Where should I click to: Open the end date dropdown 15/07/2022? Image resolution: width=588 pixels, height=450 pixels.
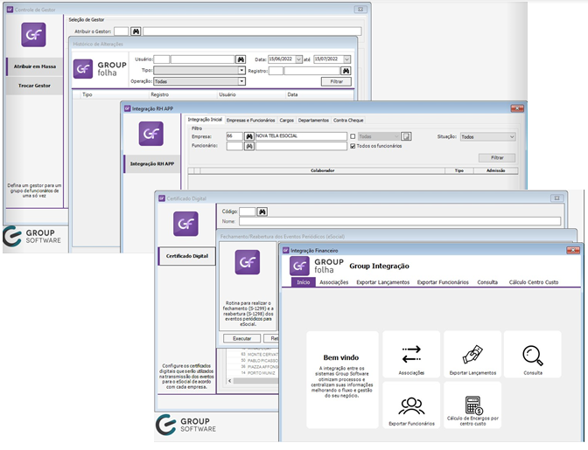point(346,59)
